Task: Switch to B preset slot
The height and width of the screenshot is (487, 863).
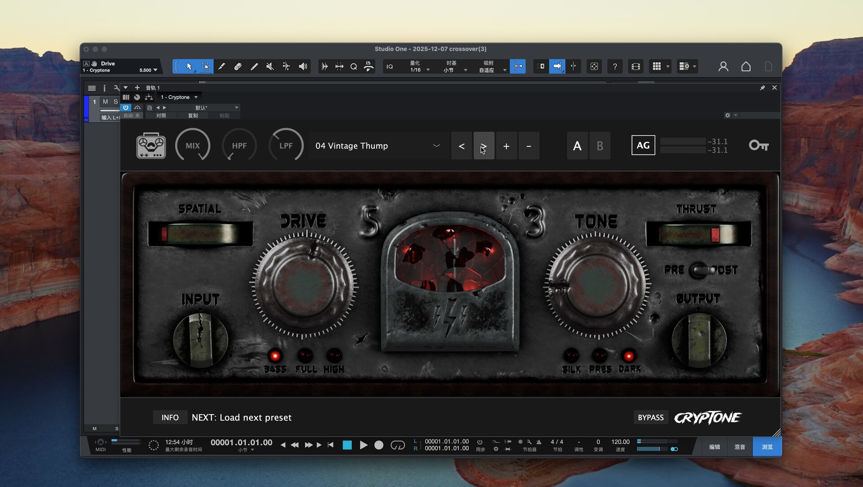Action: [x=600, y=146]
